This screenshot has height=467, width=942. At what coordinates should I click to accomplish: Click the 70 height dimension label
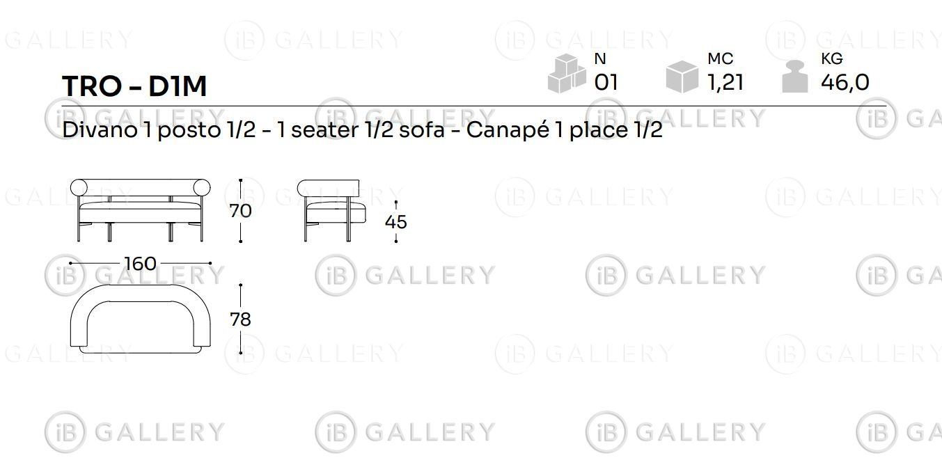(x=240, y=210)
